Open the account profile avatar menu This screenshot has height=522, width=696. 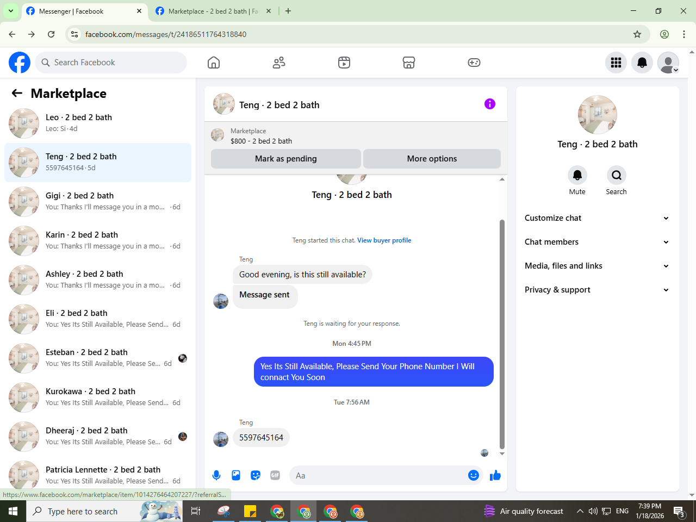tap(668, 63)
